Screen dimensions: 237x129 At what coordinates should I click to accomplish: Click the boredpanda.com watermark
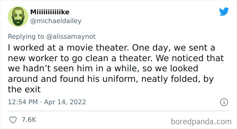point(201,122)
